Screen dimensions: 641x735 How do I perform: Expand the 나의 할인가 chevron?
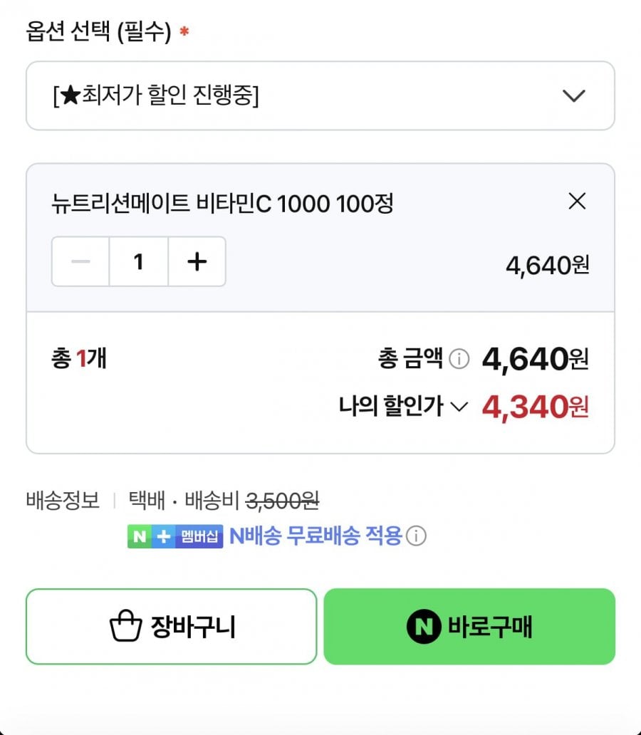point(459,407)
